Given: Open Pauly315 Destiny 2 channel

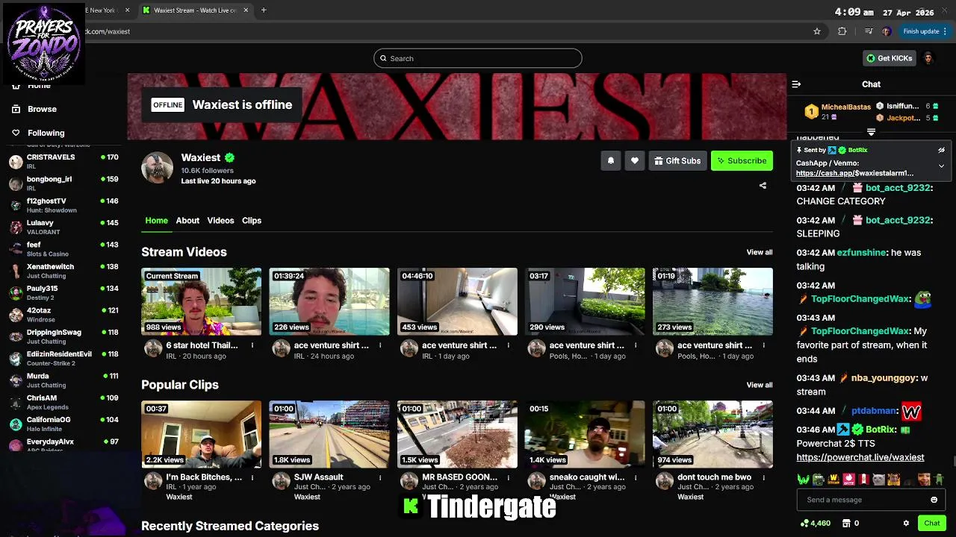Looking at the screenshot, I should tap(63, 292).
